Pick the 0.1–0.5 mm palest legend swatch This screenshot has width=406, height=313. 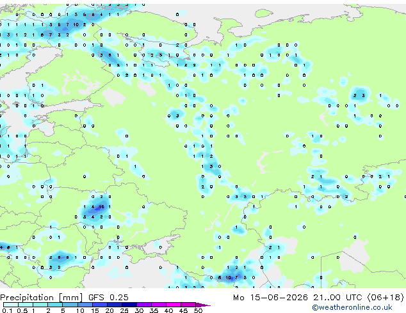tap(11, 305)
